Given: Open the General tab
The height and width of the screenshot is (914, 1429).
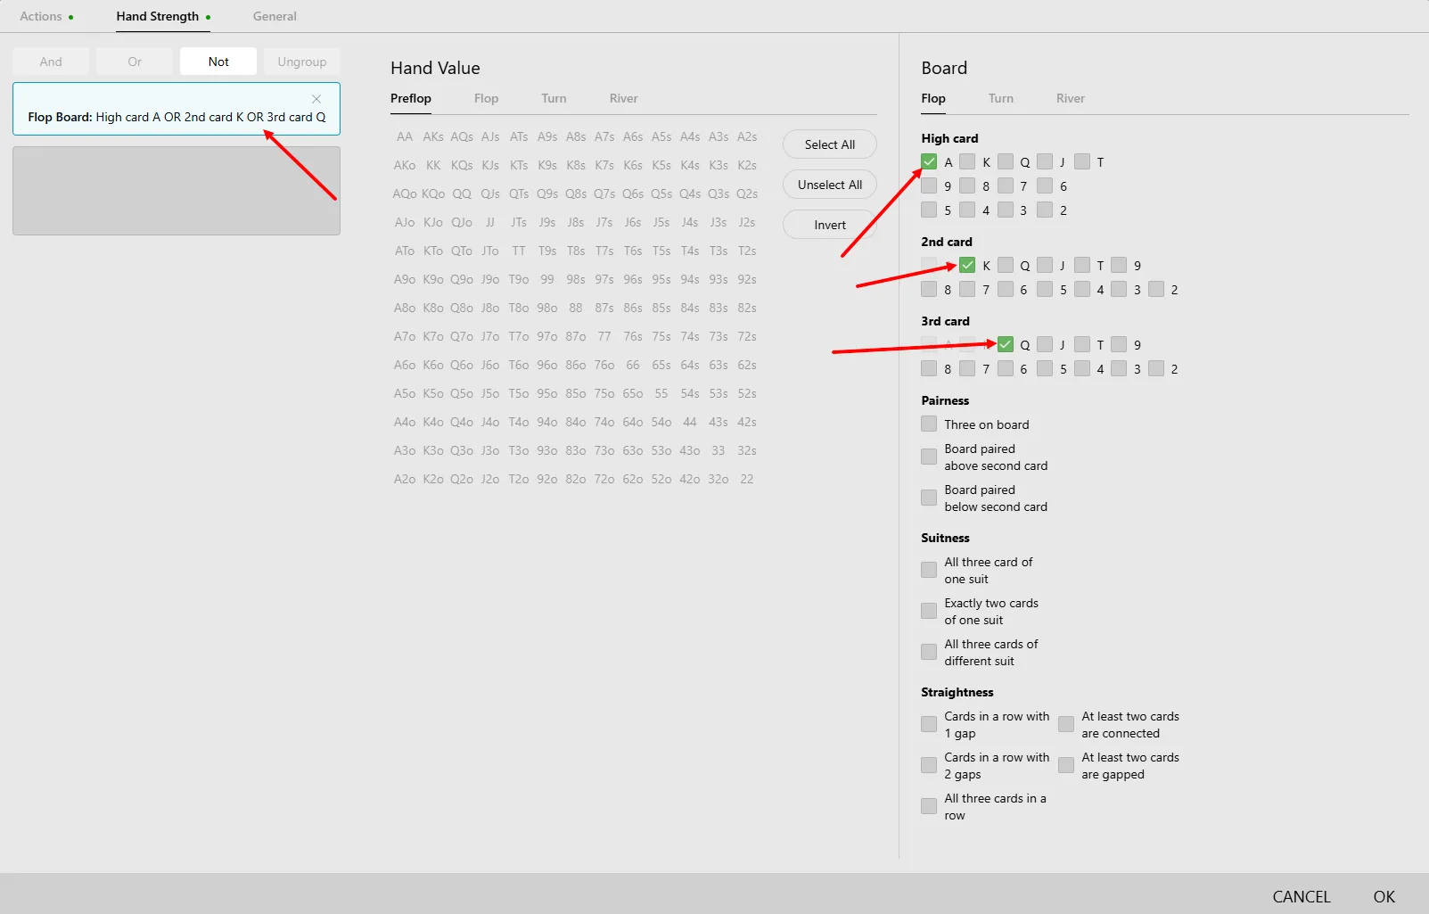Looking at the screenshot, I should coord(275,16).
